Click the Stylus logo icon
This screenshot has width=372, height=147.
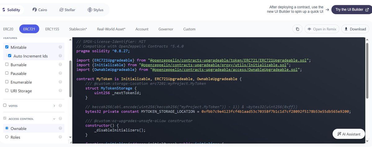click(90, 10)
